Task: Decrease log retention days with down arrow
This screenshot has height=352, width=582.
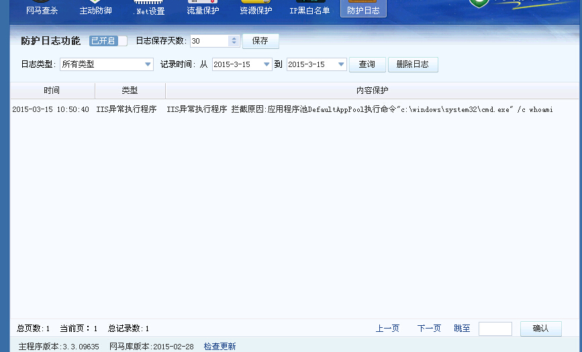Action: (234, 44)
